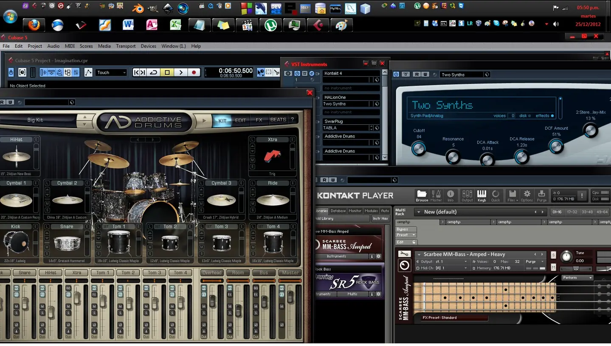611x346 pixels.
Task: Toggle the Bypass button in Kontakt rack
Action: point(406,229)
